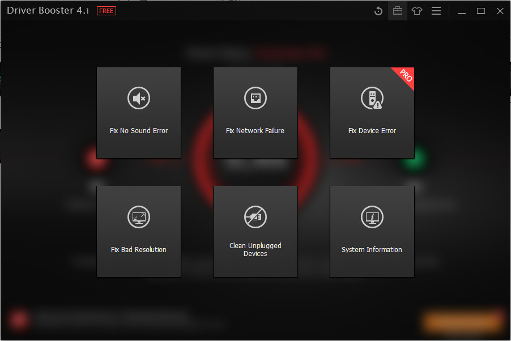Viewport: 511px width, 341px height.
Task: Open the skin chooser via the t-shirt icon
Action: click(417, 10)
